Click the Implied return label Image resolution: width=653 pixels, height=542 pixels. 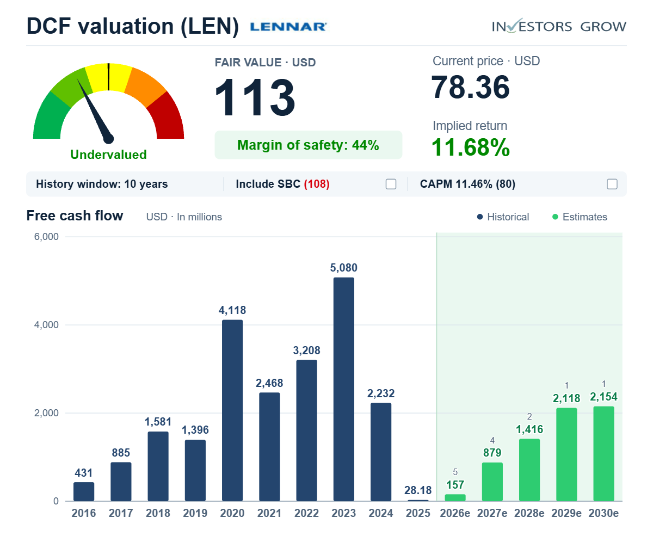click(470, 126)
